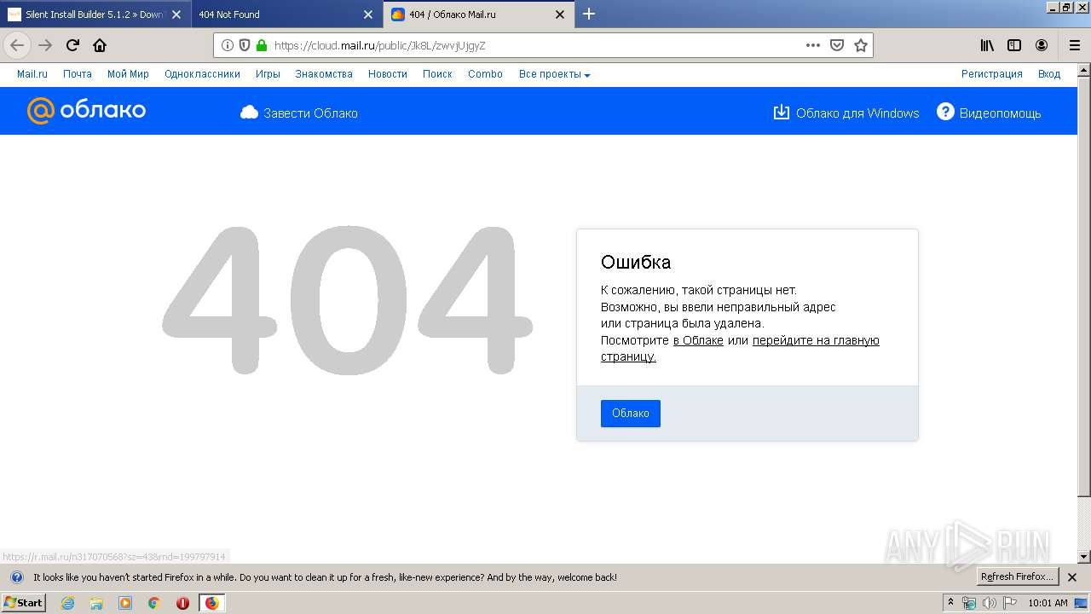The image size is (1091, 614).
Task: Open the Firefox hamburger menu
Action: tap(1074, 45)
